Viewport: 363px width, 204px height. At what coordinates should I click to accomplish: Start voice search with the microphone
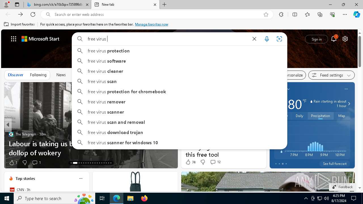(267, 39)
